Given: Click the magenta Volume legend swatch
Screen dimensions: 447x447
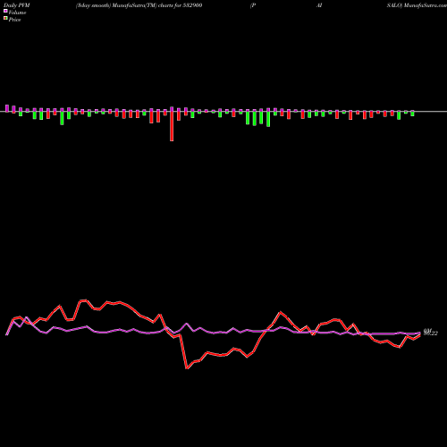Looking at the screenshot, I should click(5, 11).
